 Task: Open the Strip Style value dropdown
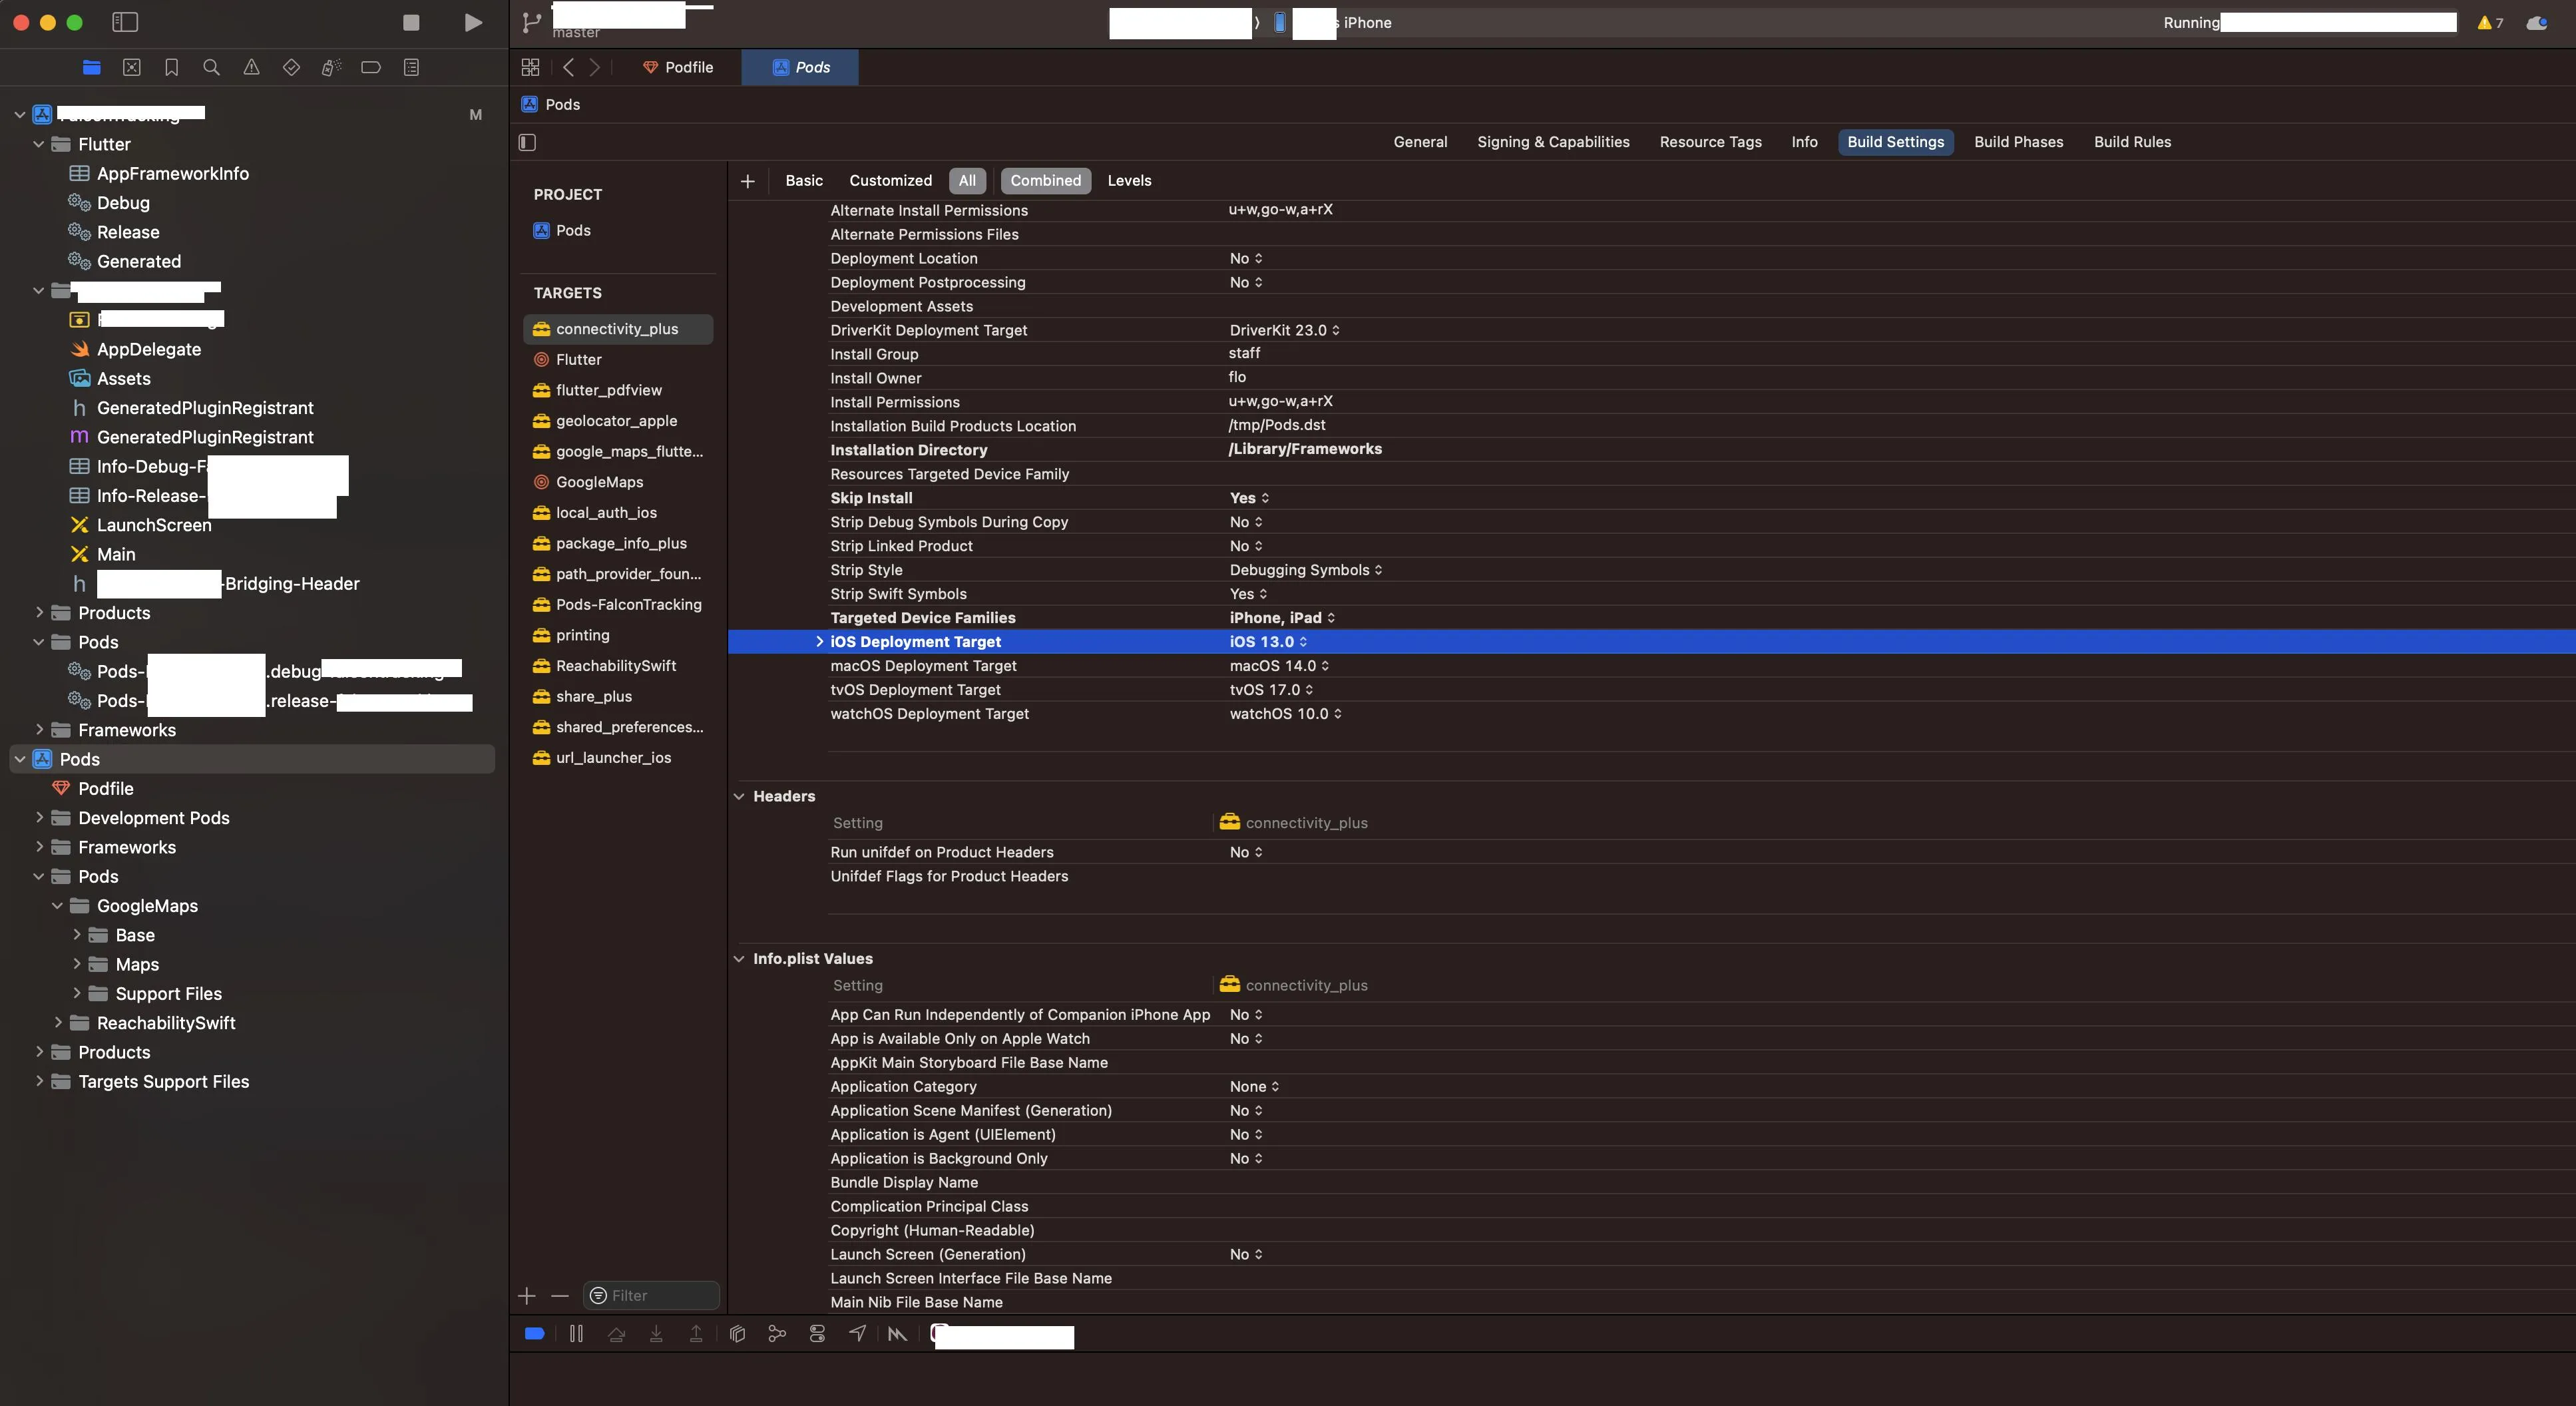coord(1305,570)
